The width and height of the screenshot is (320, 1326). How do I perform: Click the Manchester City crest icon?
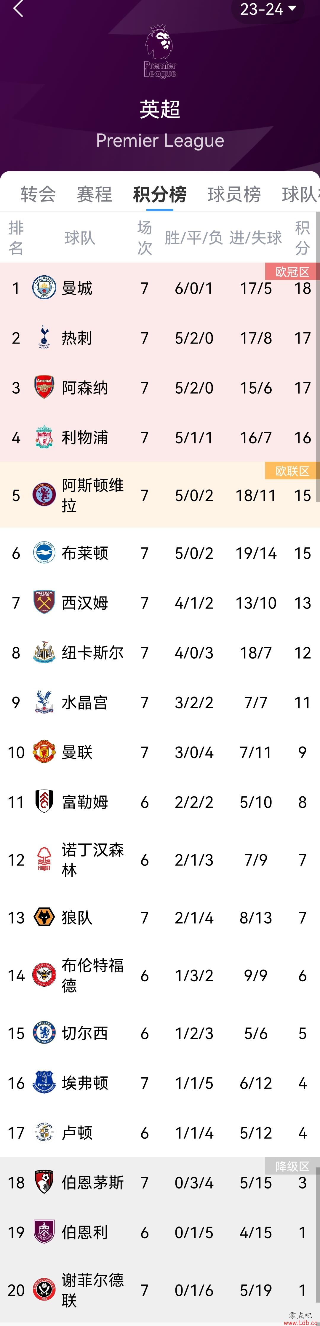[x=44, y=287]
